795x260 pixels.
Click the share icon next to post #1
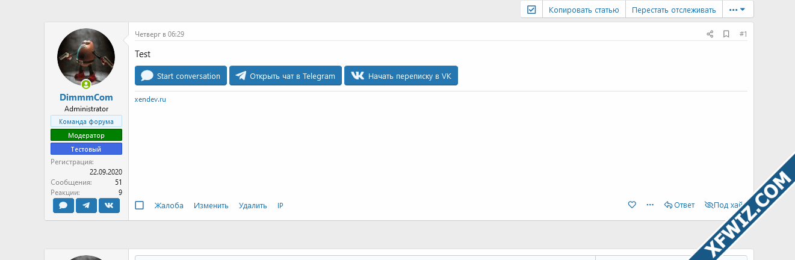(710, 34)
